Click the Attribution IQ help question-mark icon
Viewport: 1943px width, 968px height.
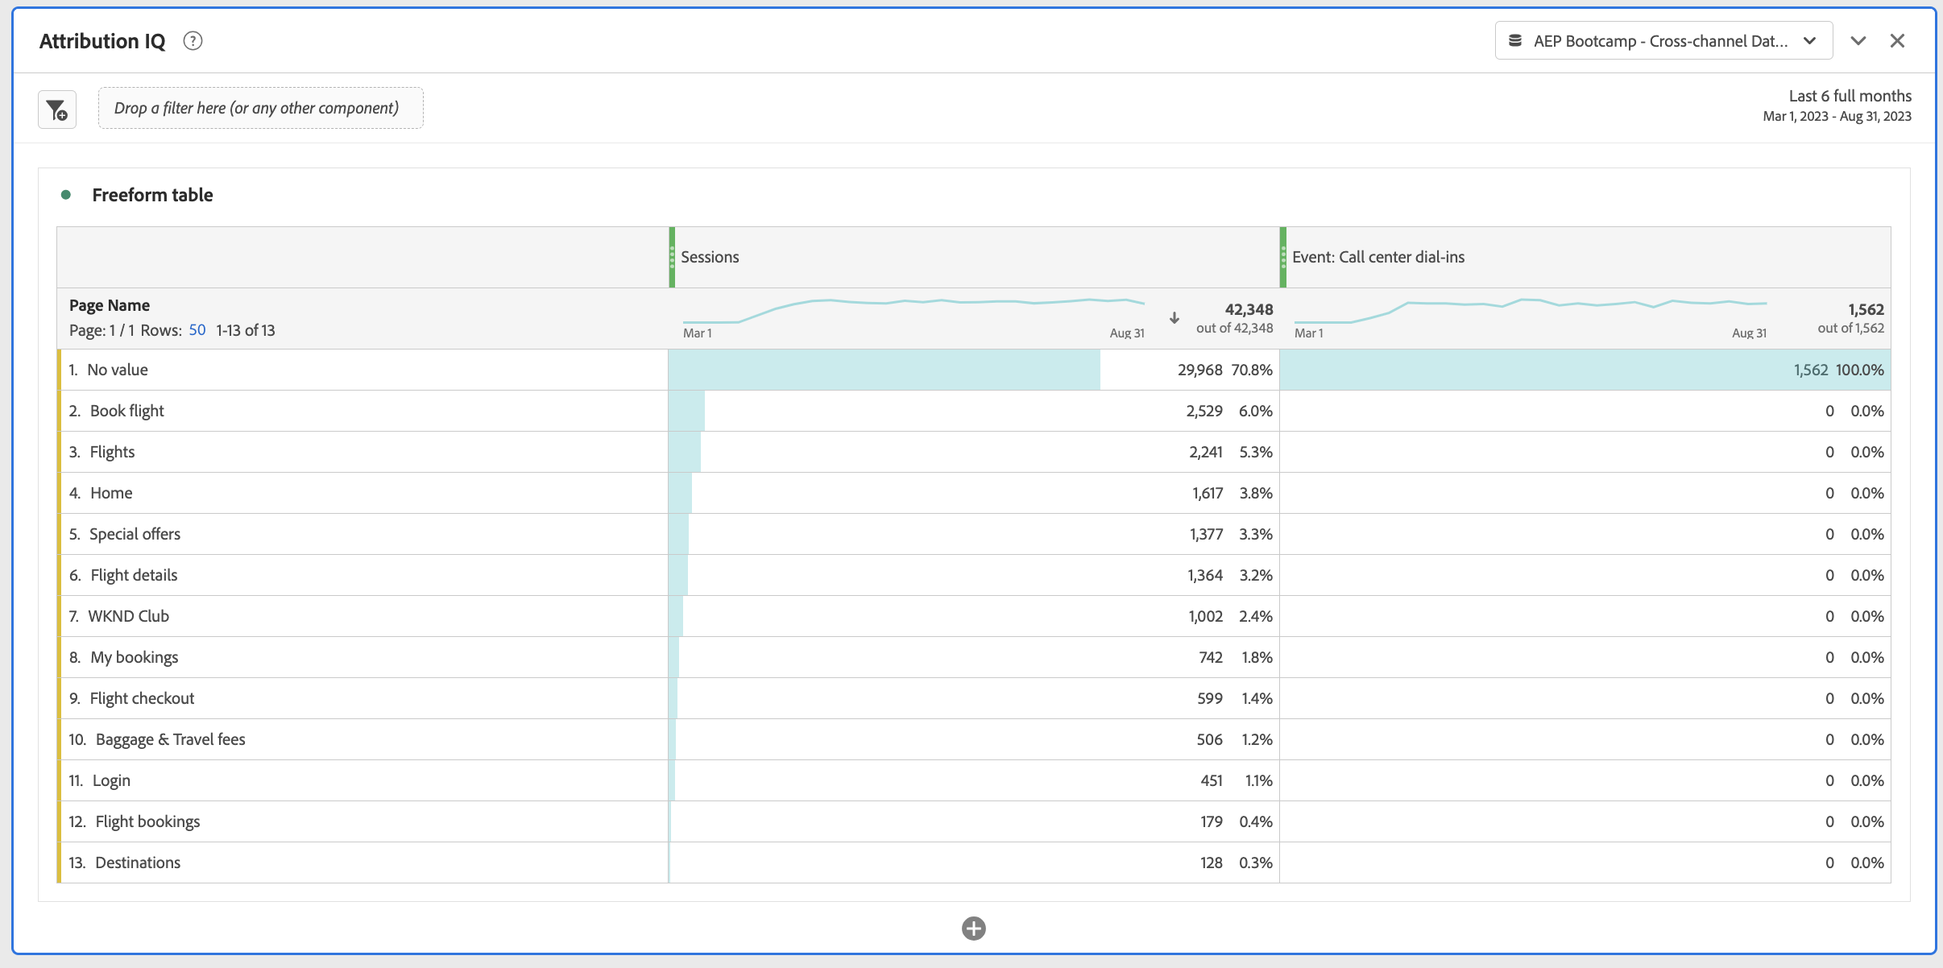click(193, 41)
